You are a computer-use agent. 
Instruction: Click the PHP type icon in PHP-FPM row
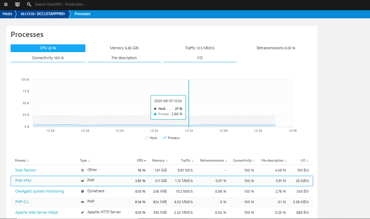tap(83, 181)
